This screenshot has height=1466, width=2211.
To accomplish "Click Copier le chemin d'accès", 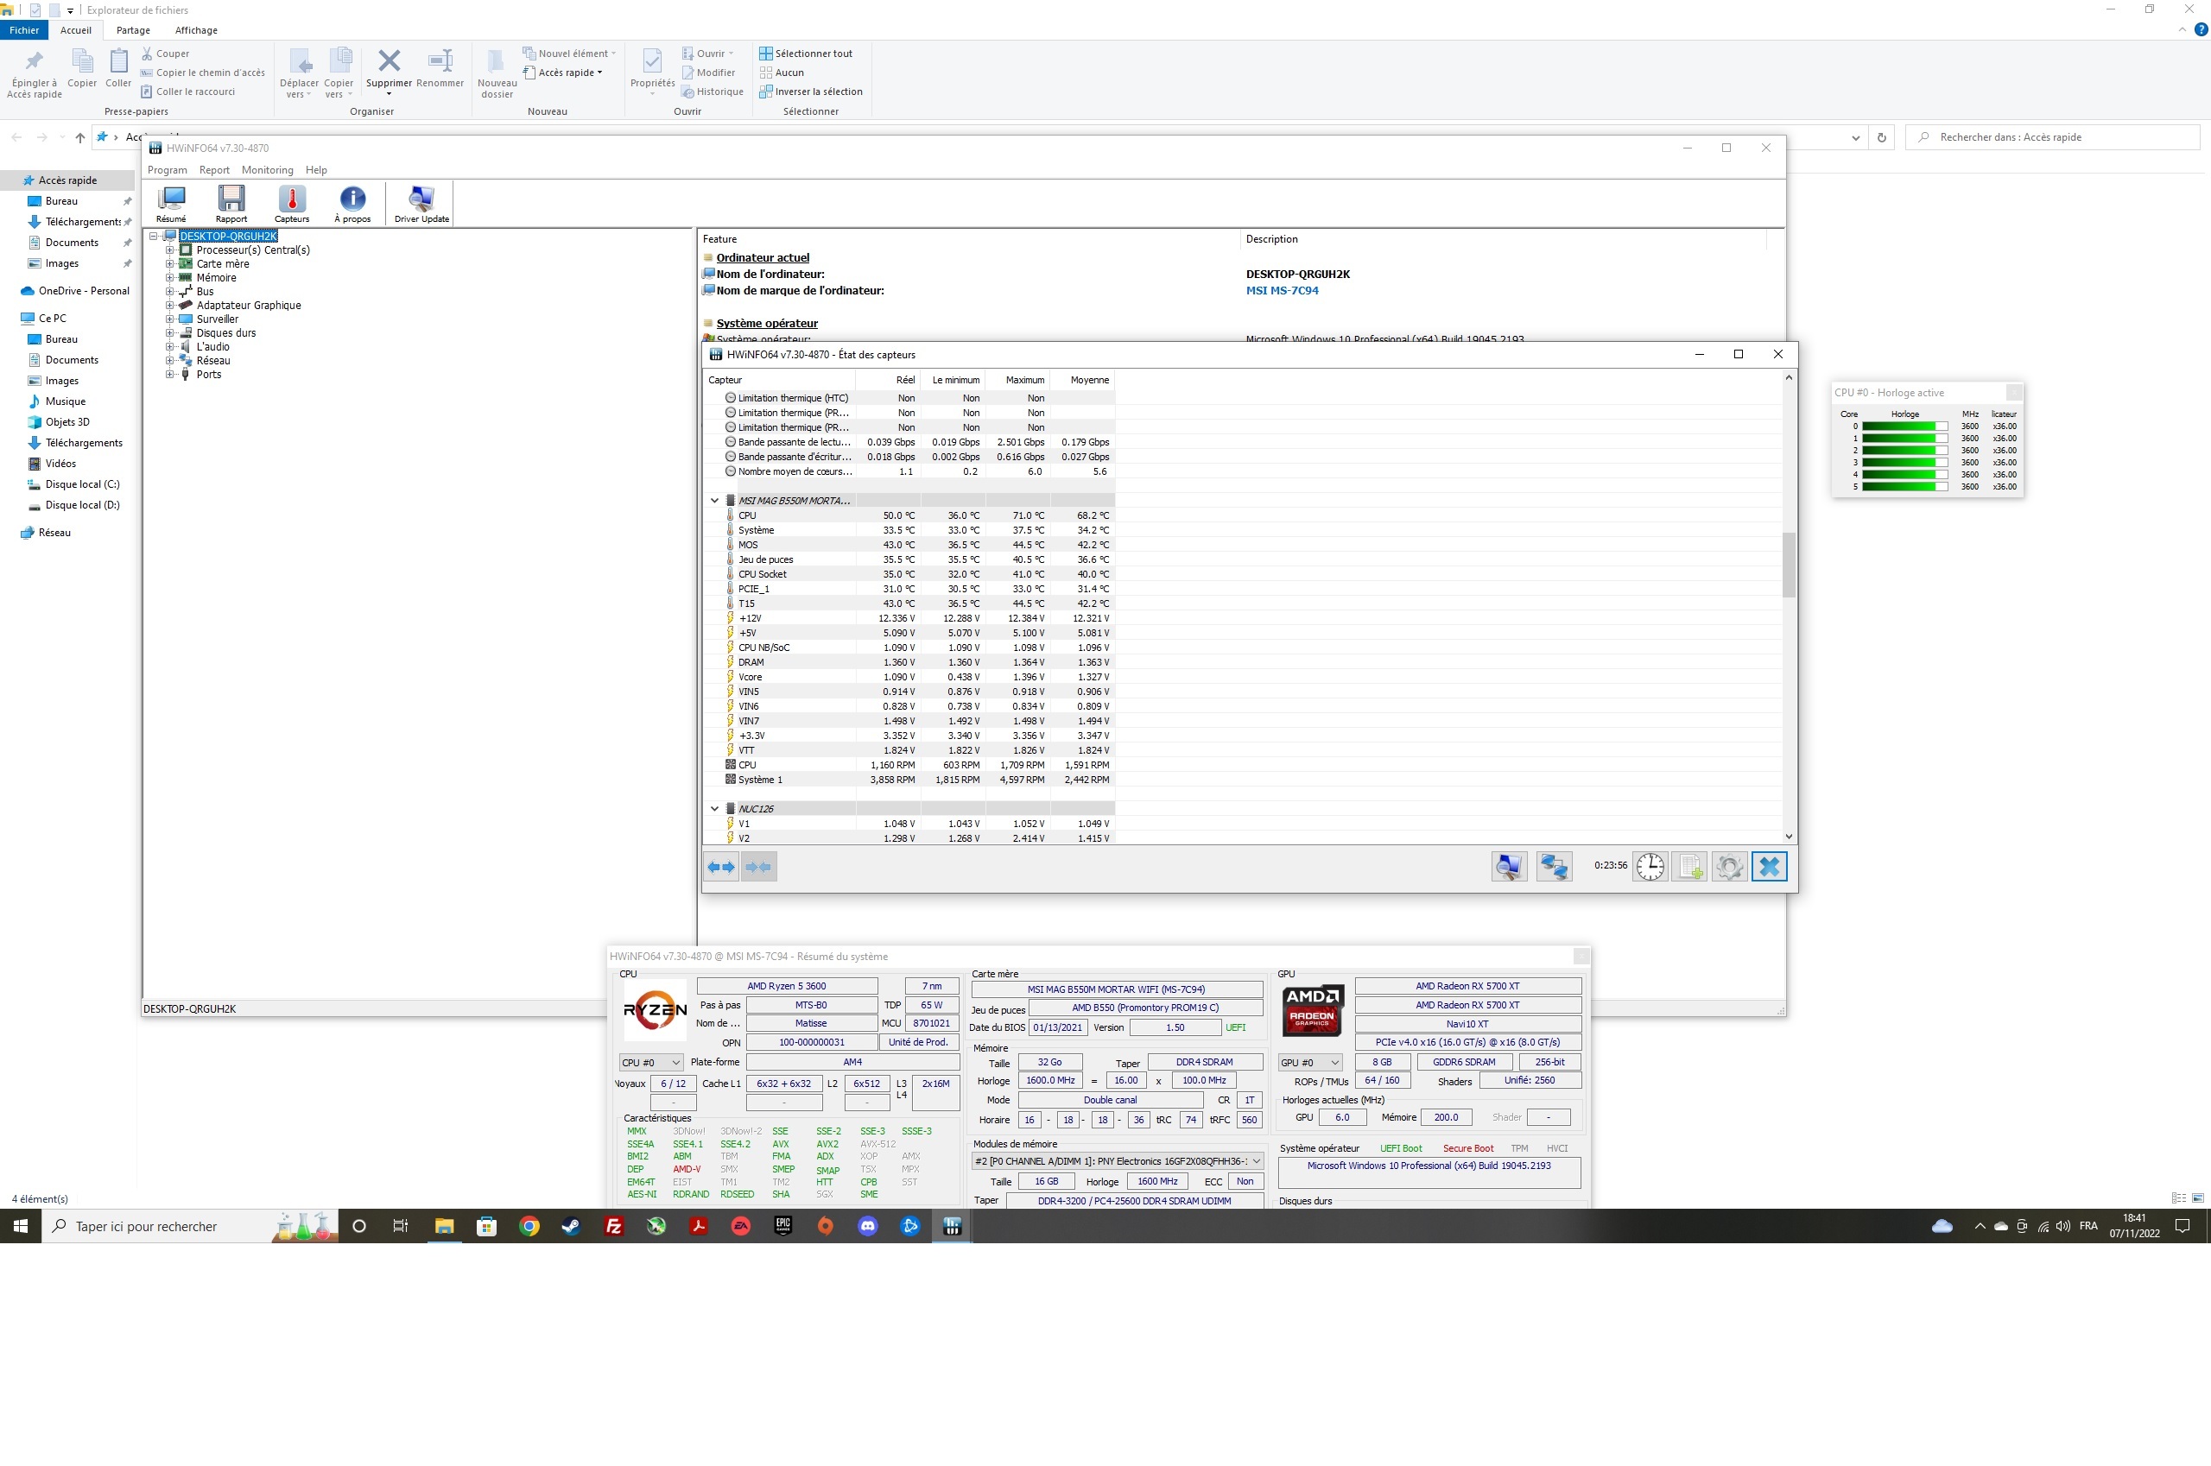I will (203, 73).
